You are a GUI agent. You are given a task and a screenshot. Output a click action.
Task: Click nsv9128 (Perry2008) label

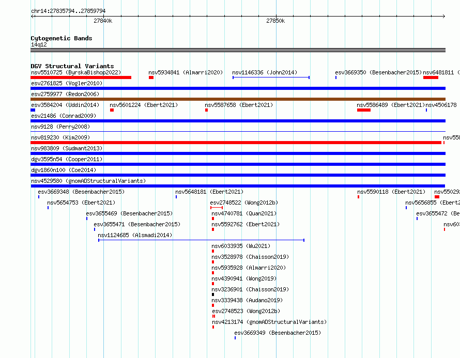coord(60,127)
